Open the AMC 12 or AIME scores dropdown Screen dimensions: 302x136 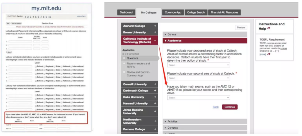coord(199,98)
